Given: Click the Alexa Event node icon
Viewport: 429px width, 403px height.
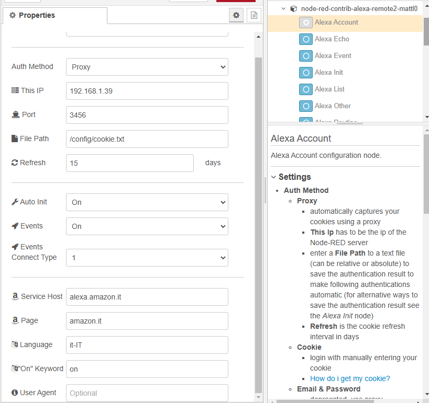Looking at the screenshot, I should click(306, 56).
